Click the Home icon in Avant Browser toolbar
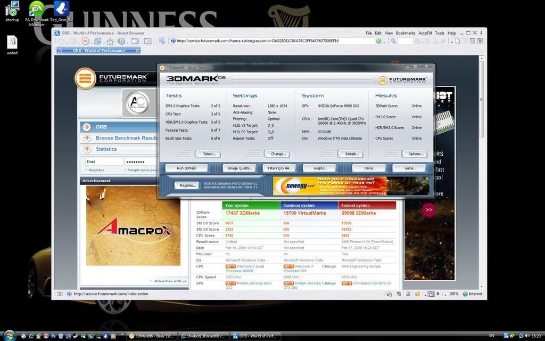The image size is (545, 341). coord(110,41)
